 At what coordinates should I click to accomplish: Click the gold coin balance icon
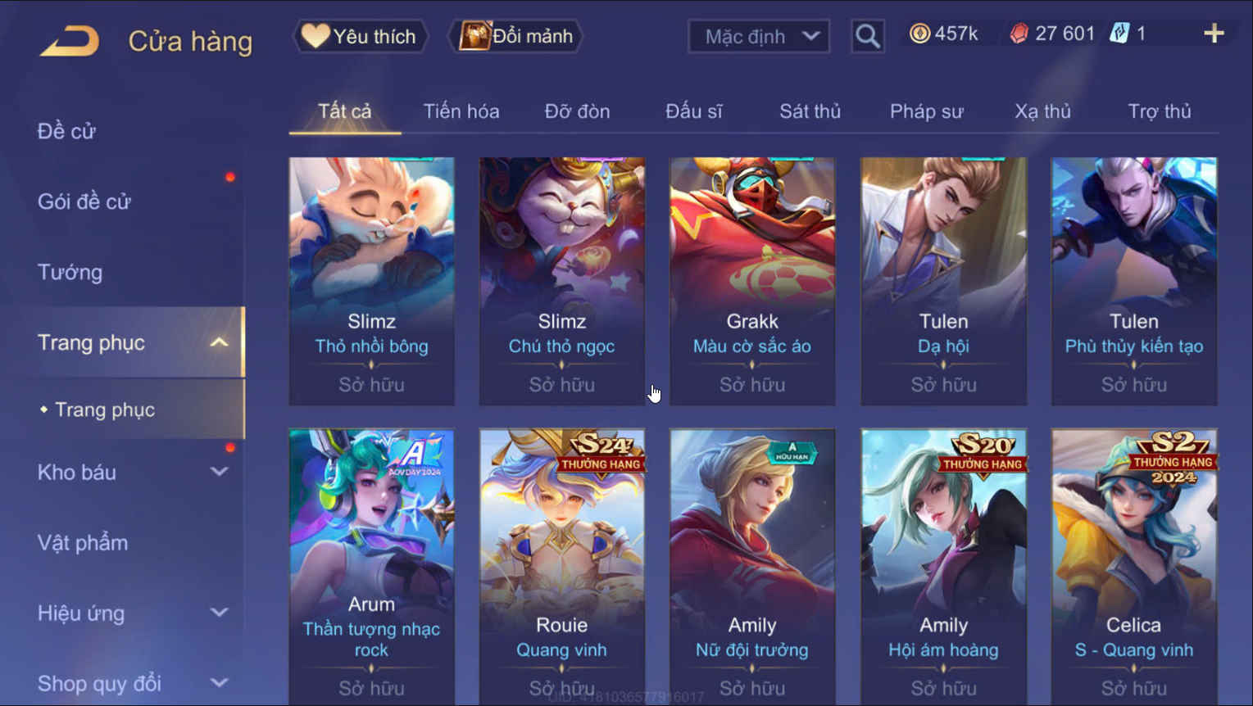pyautogui.click(x=920, y=34)
